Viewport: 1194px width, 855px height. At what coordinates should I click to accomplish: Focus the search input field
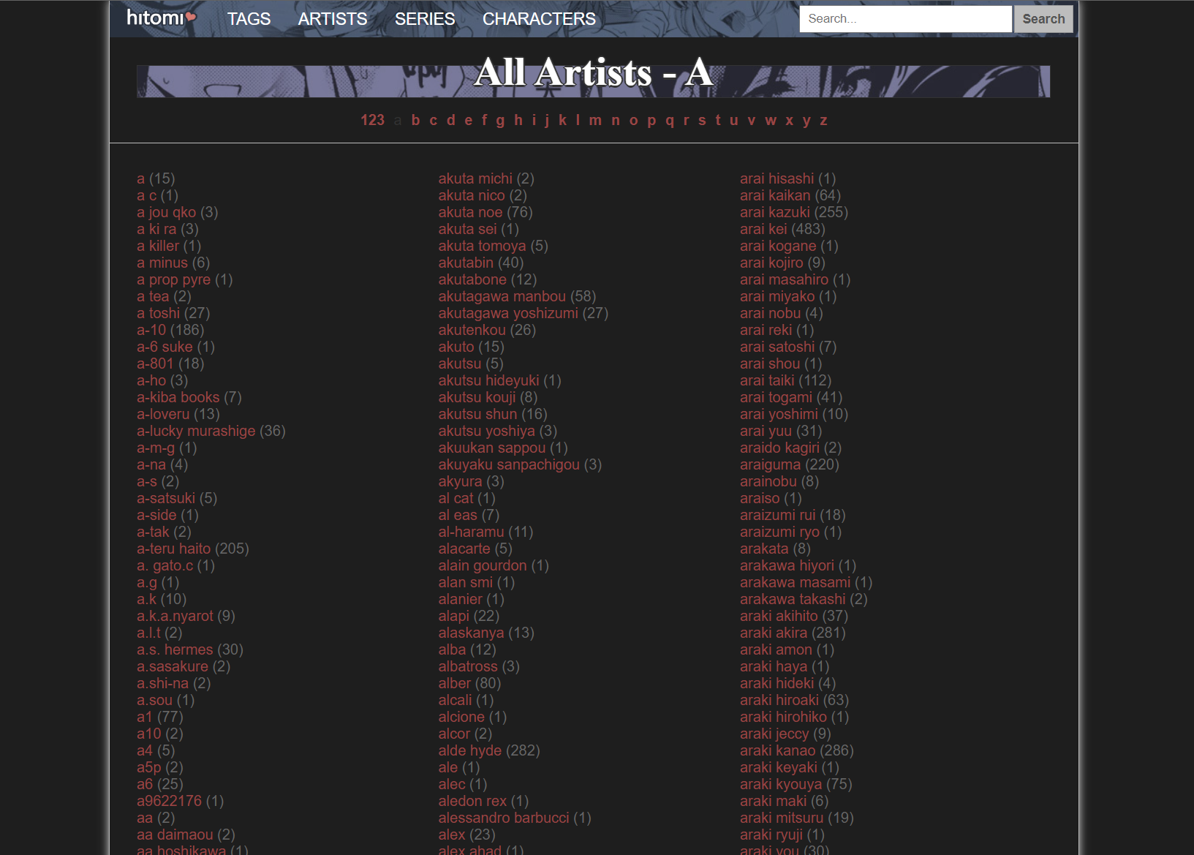[x=906, y=19]
